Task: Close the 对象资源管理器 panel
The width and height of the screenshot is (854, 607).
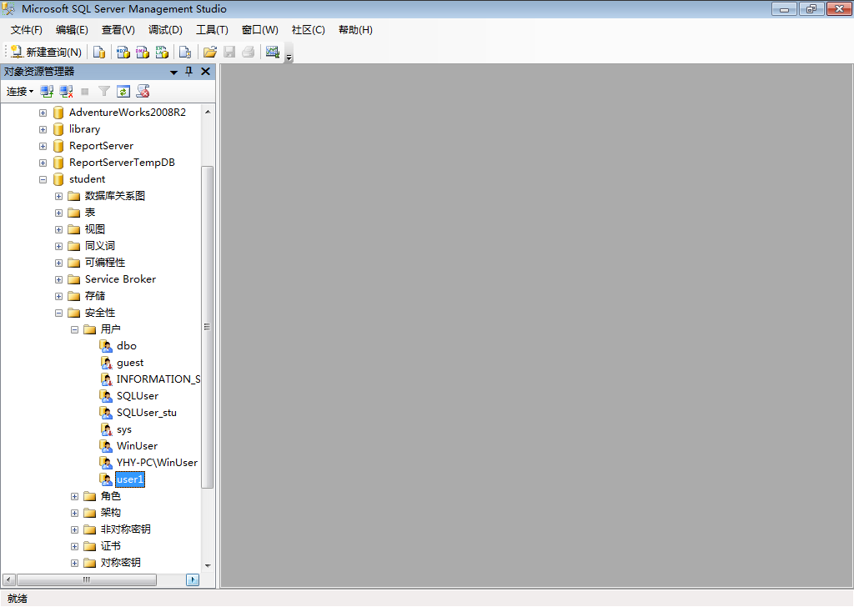Action: [205, 72]
